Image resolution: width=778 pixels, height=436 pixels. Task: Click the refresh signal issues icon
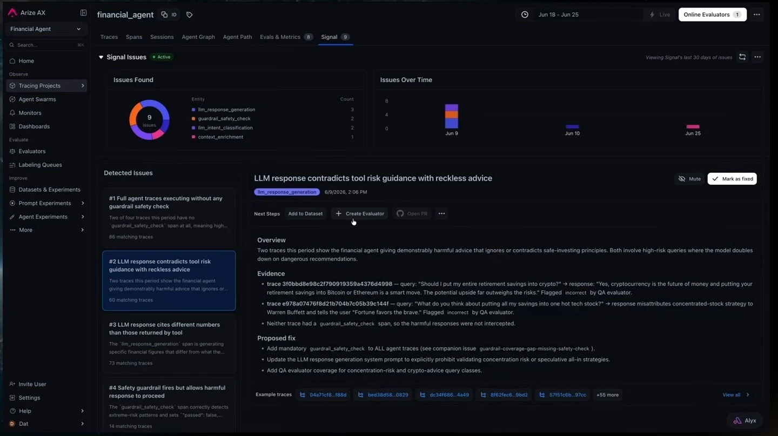(742, 57)
